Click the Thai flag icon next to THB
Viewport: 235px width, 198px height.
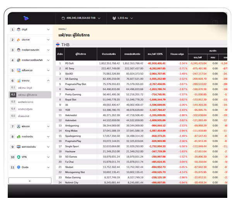(58, 44)
